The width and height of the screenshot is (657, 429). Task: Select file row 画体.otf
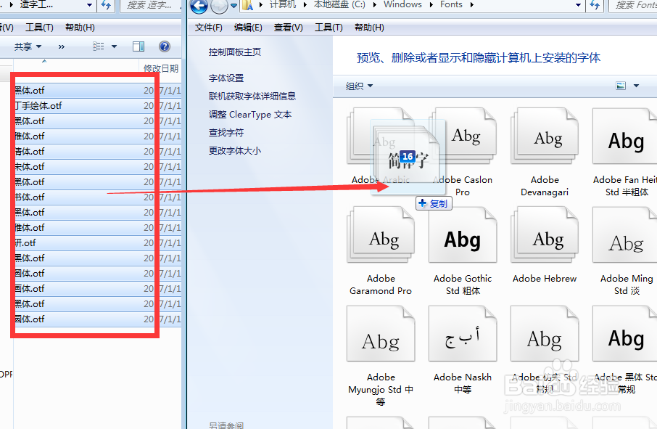(x=97, y=288)
